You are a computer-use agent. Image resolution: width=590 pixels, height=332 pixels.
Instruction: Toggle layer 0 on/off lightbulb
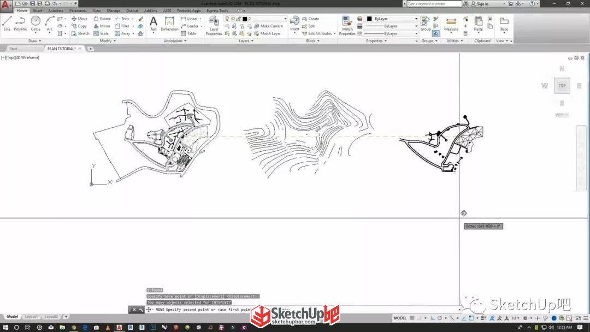pos(227,19)
